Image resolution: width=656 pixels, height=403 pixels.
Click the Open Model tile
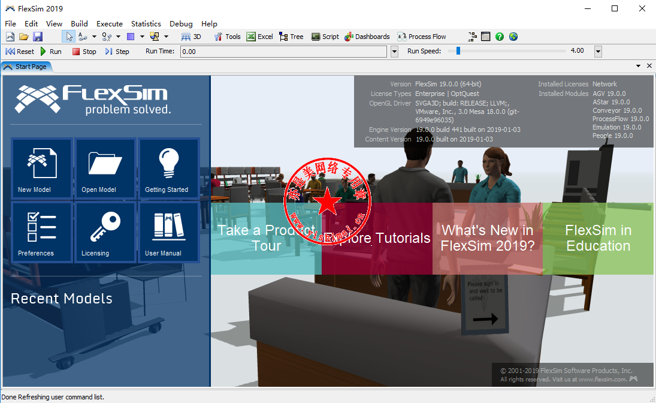[x=105, y=168]
